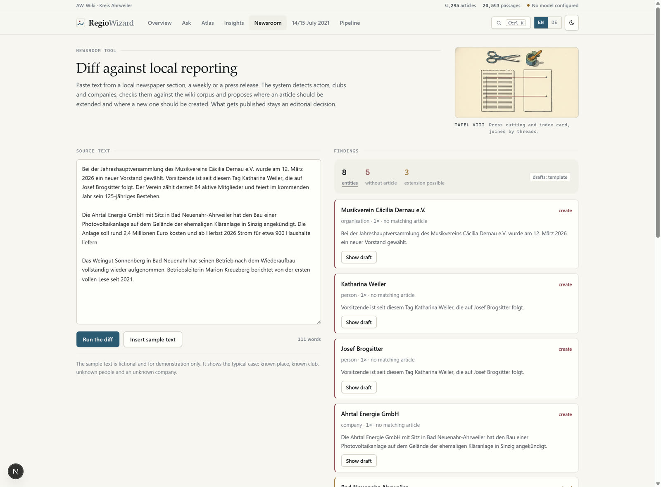
Task: Click the round N badge icon
Action: coord(16,471)
